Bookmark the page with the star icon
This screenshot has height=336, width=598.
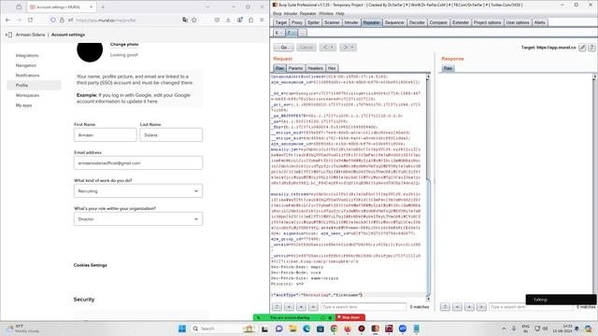194,20
